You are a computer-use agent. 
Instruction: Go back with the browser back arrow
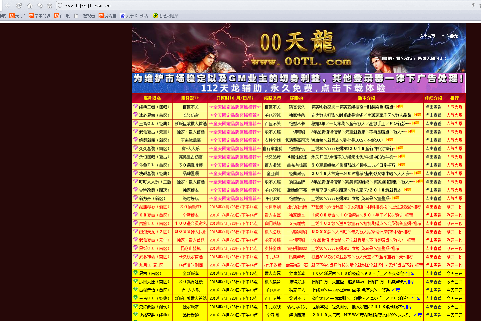click(8, 6)
